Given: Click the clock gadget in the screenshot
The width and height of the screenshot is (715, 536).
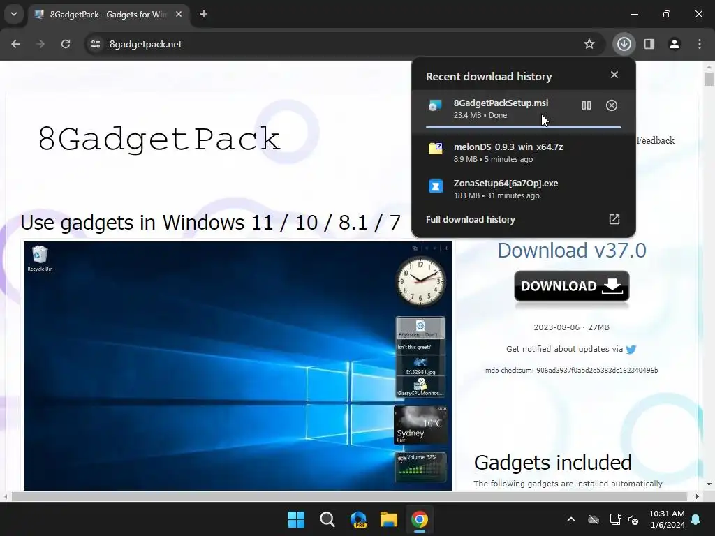Looking at the screenshot, I should 420,281.
